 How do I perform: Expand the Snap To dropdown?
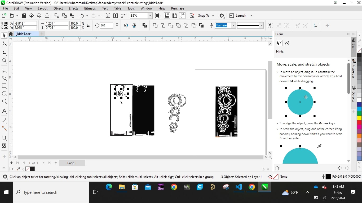(x=213, y=16)
